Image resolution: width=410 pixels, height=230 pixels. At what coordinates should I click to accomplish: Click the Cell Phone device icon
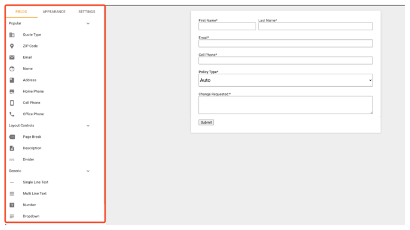click(12, 103)
